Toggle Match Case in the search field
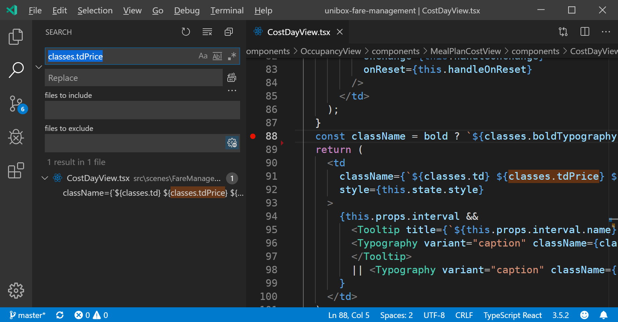Screen dimensions: 618x322 click(203, 56)
